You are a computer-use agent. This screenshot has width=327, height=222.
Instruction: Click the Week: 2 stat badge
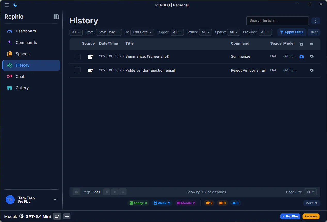162,203
